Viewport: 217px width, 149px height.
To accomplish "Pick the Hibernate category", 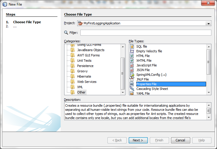I will click(x=84, y=76).
